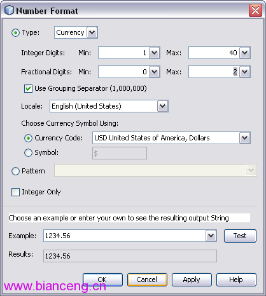The image size is (266, 296).
Task: Click the Help button
Action: point(236,279)
